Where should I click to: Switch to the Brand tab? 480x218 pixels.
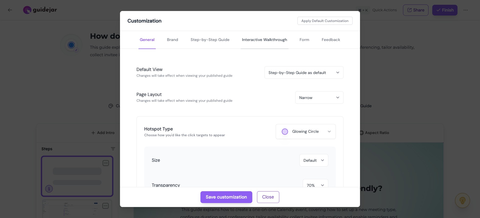coord(172,40)
